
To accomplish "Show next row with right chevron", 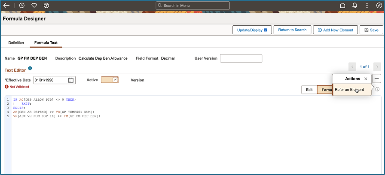I will pos(377,66).
